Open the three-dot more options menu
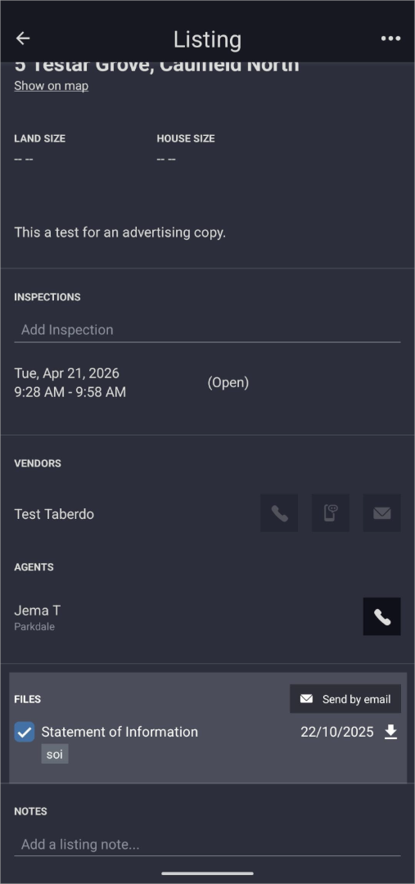Image resolution: width=415 pixels, height=884 pixels. [x=390, y=38]
